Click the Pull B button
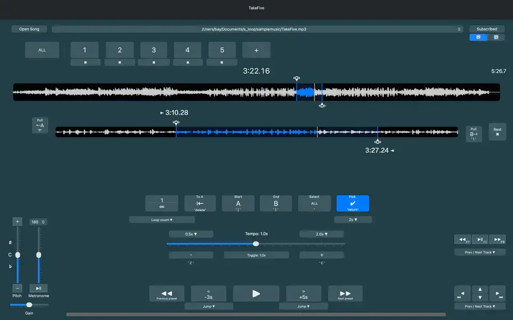Viewport: 513px width, 320px height. coord(473,134)
